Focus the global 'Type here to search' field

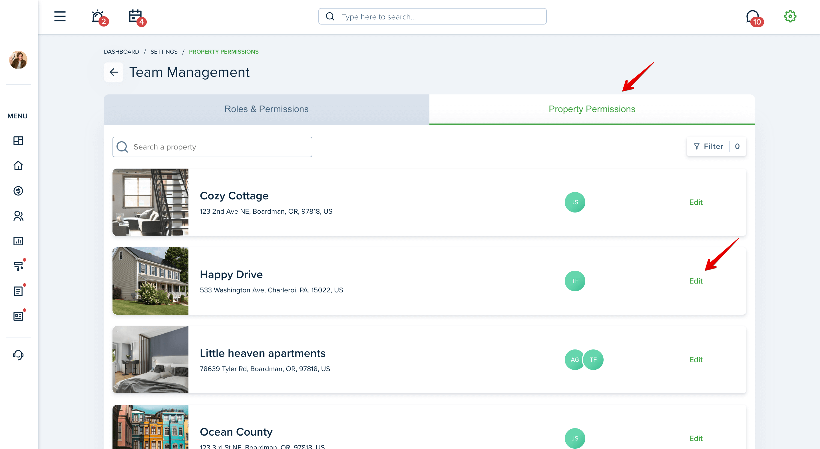[x=432, y=16]
